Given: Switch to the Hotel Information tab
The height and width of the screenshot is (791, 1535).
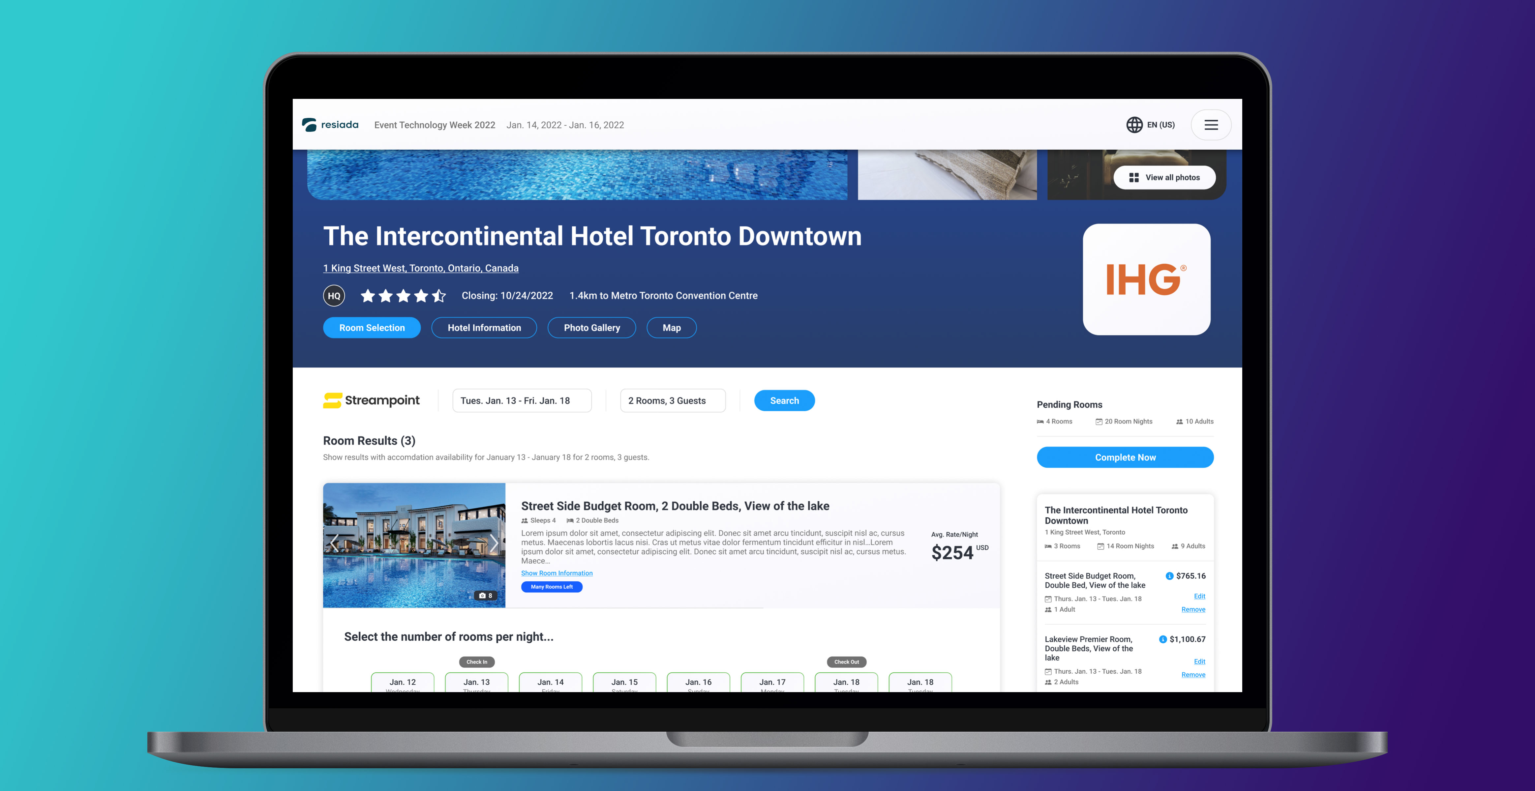Looking at the screenshot, I should [x=484, y=328].
